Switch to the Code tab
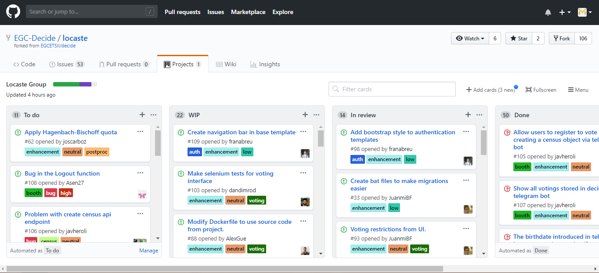This screenshot has width=599, height=273. [24, 64]
